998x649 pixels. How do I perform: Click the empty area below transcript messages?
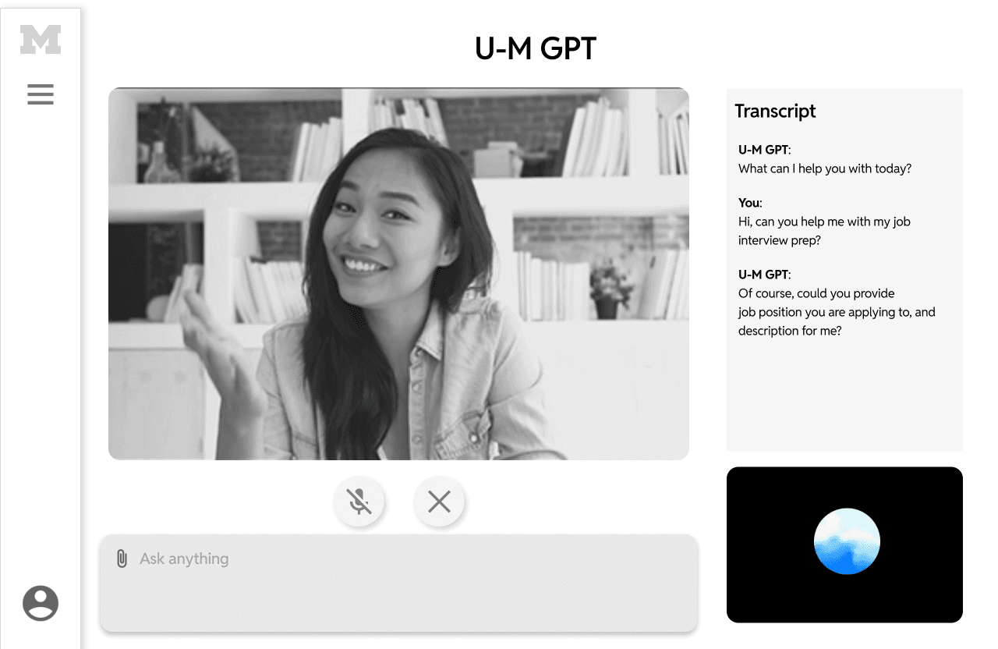tap(844, 396)
